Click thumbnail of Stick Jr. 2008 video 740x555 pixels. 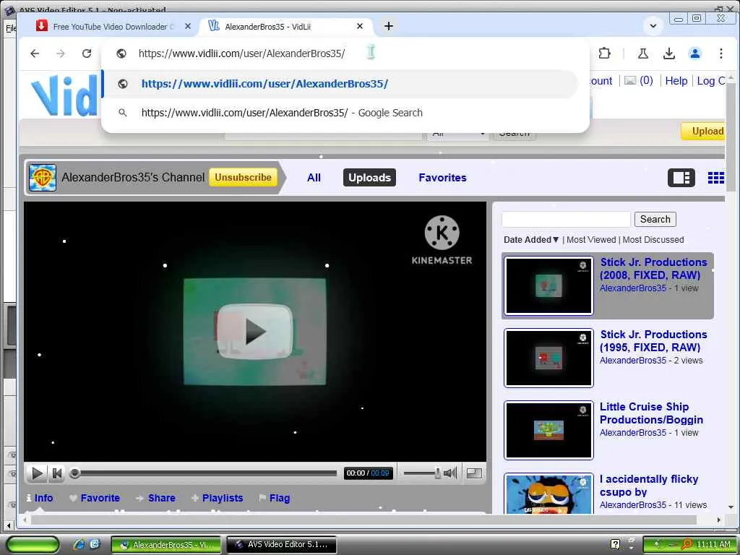pyautogui.click(x=548, y=286)
